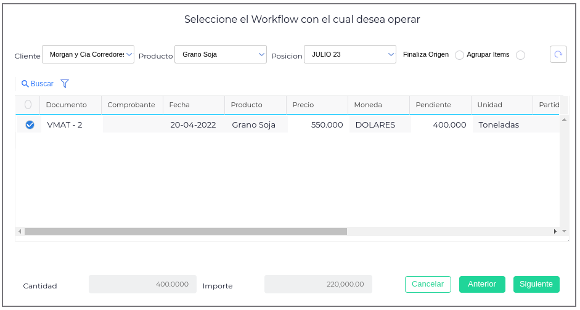Click the horizontal scrollbar right arrow
This screenshot has height=310, width=580.
555,231
